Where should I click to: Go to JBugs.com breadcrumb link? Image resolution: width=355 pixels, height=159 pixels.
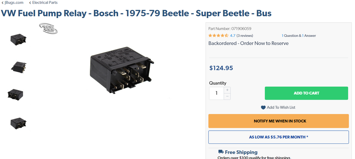pyautogui.click(x=14, y=3)
